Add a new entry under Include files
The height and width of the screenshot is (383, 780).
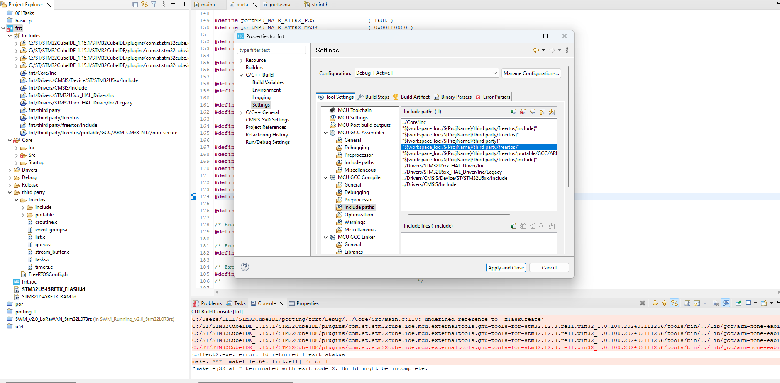pos(513,226)
